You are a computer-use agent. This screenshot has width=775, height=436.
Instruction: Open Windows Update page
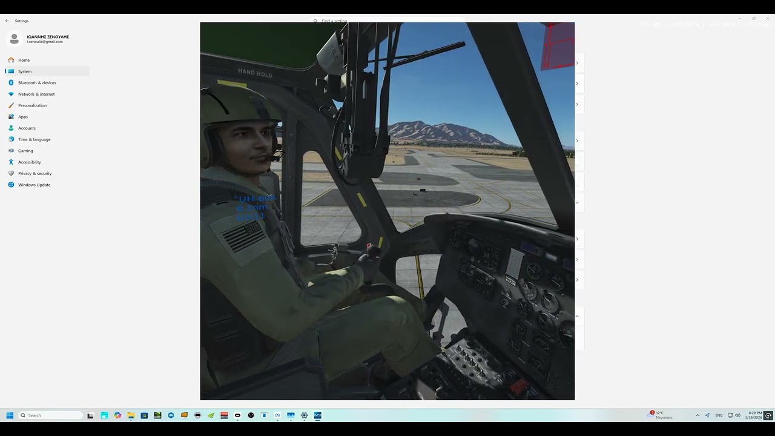(x=47, y=185)
